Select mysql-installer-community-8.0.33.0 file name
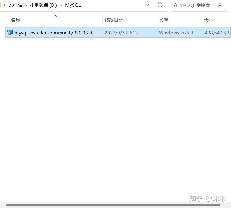 point(55,33)
